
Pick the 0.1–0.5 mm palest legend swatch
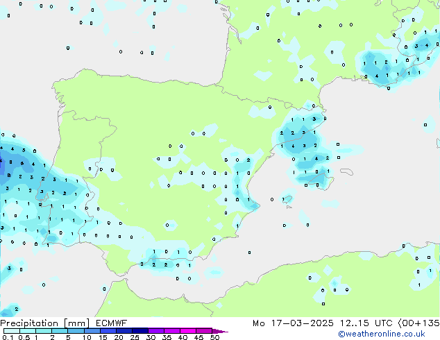(x=12, y=331)
